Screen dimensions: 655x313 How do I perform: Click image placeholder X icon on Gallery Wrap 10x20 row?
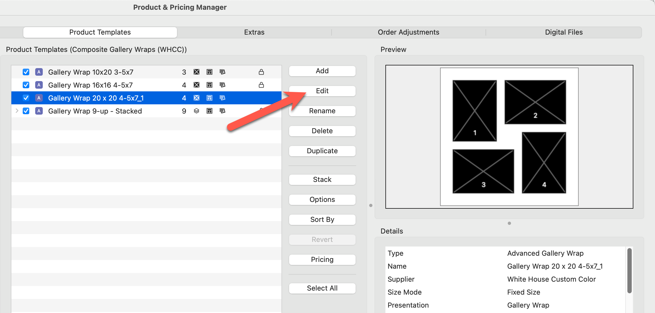[196, 72]
